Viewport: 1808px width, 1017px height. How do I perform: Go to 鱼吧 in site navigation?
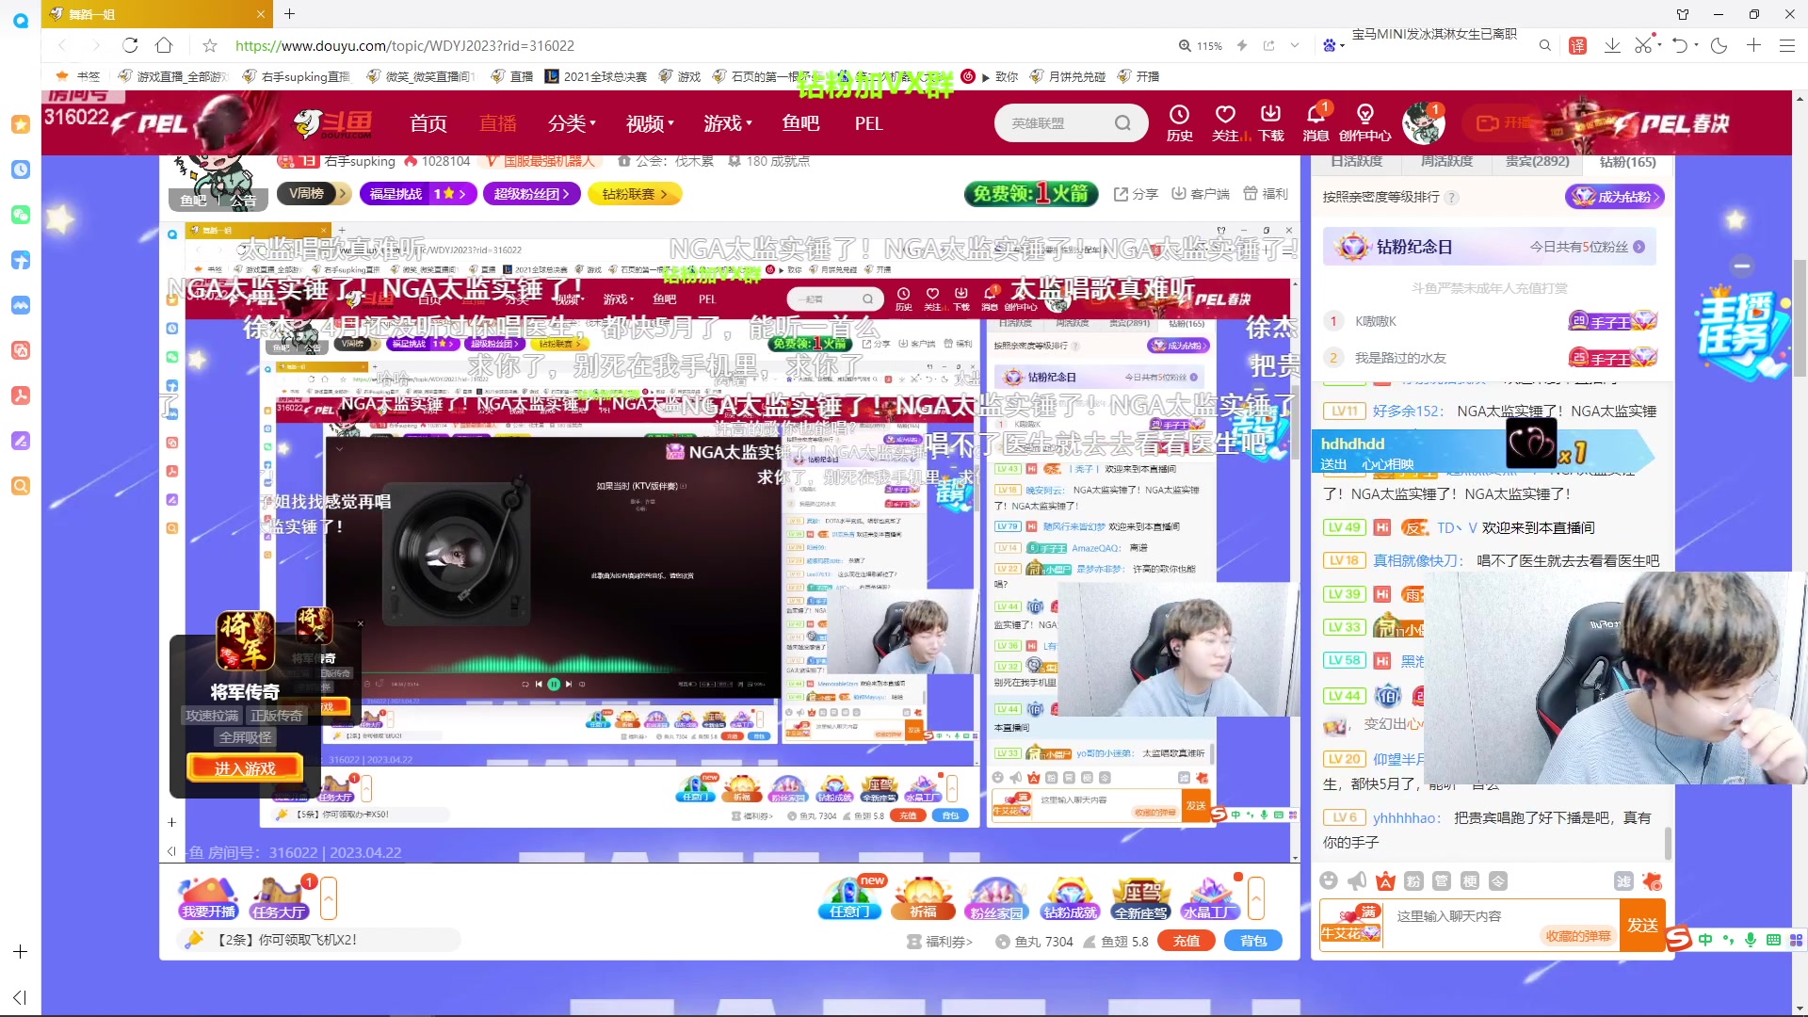pos(800,123)
